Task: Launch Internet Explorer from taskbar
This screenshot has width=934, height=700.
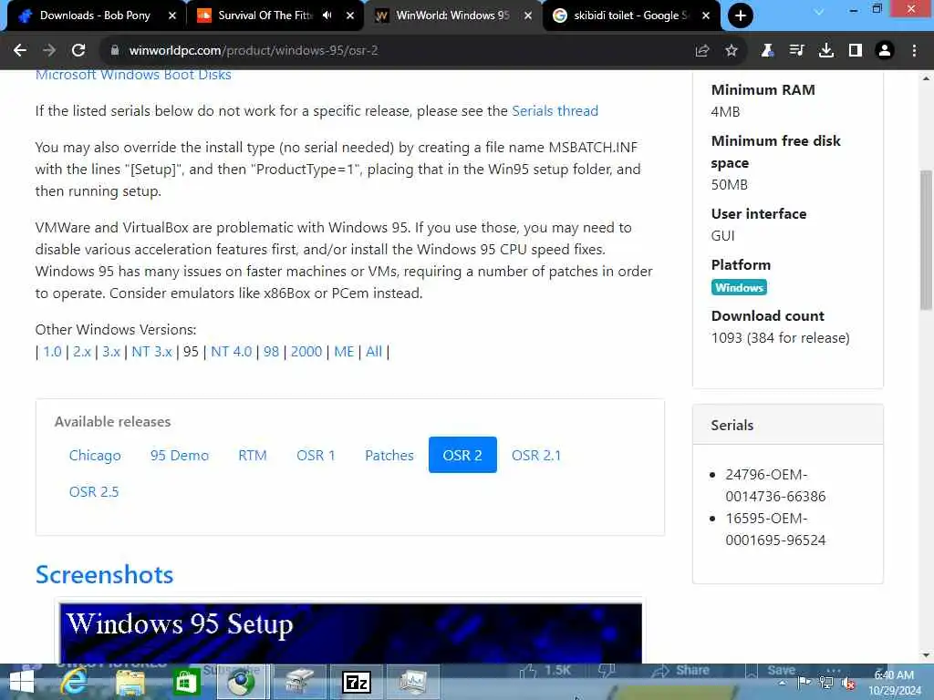Action: [x=74, y=682]
